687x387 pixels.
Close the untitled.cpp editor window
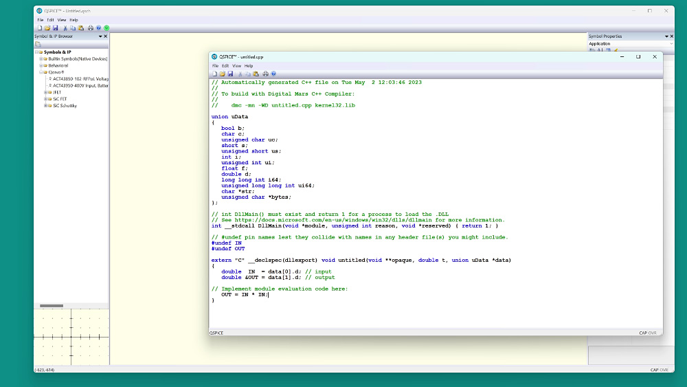655,57
